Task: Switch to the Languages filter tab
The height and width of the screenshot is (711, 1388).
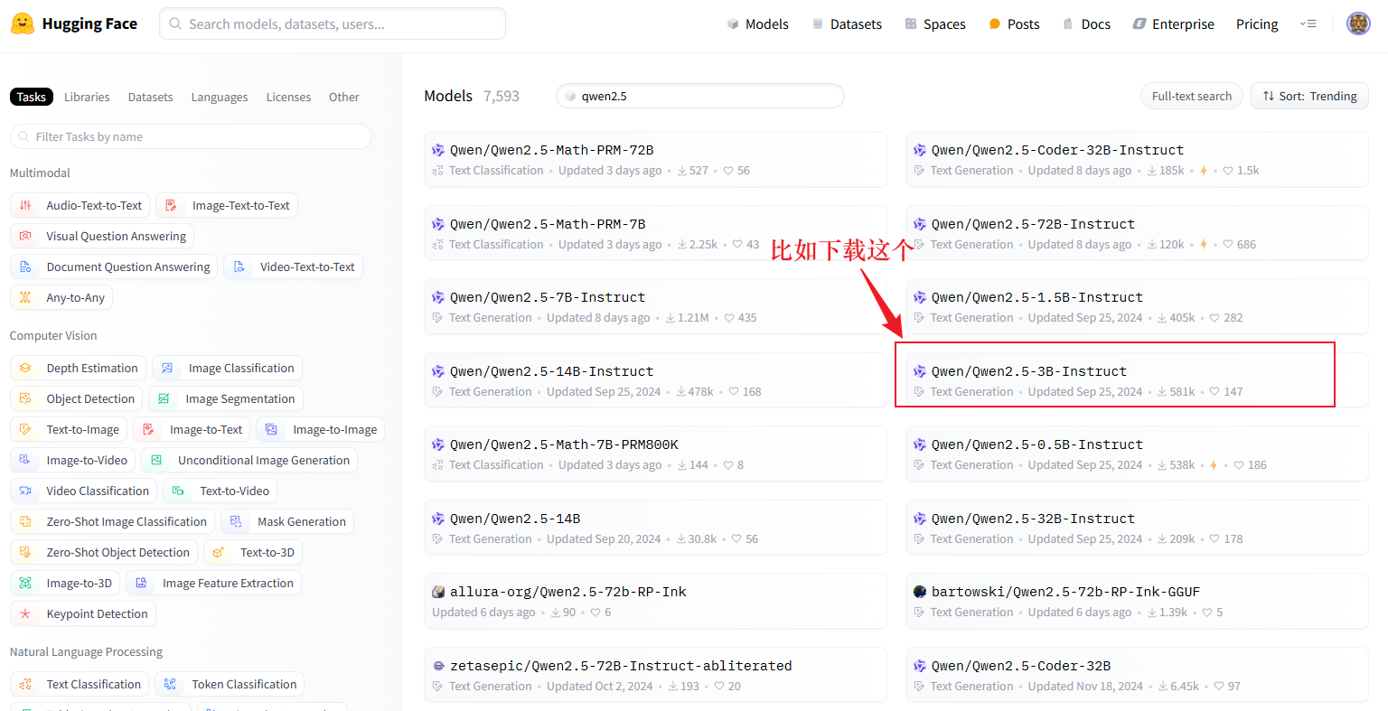Action: point(220,97)
